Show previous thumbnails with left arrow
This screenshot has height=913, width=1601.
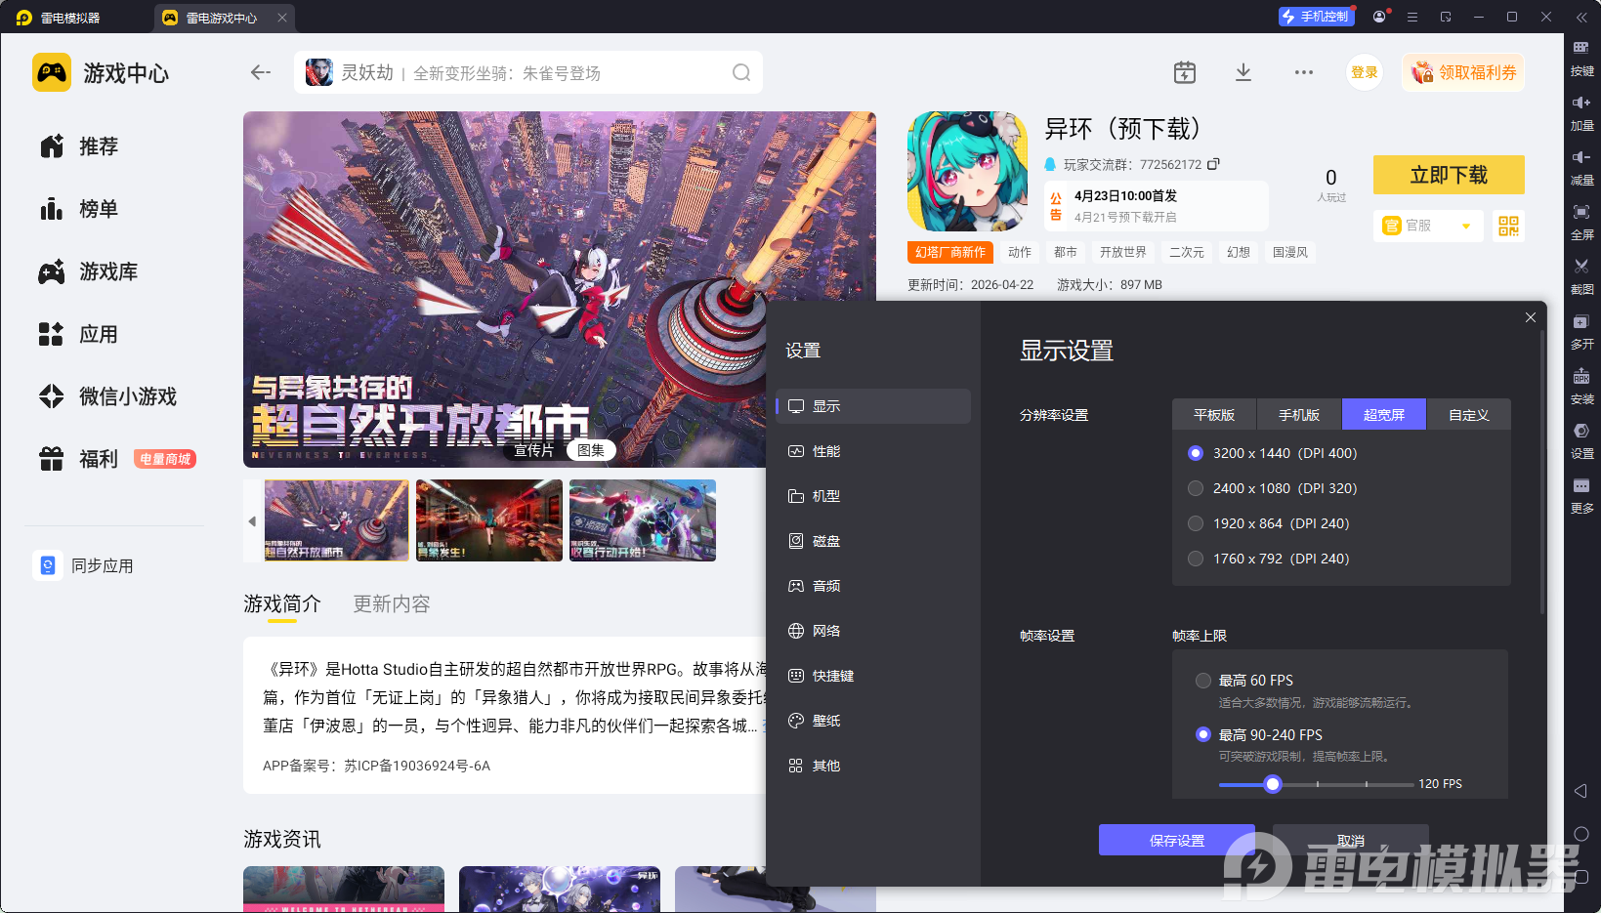point(252,521)
